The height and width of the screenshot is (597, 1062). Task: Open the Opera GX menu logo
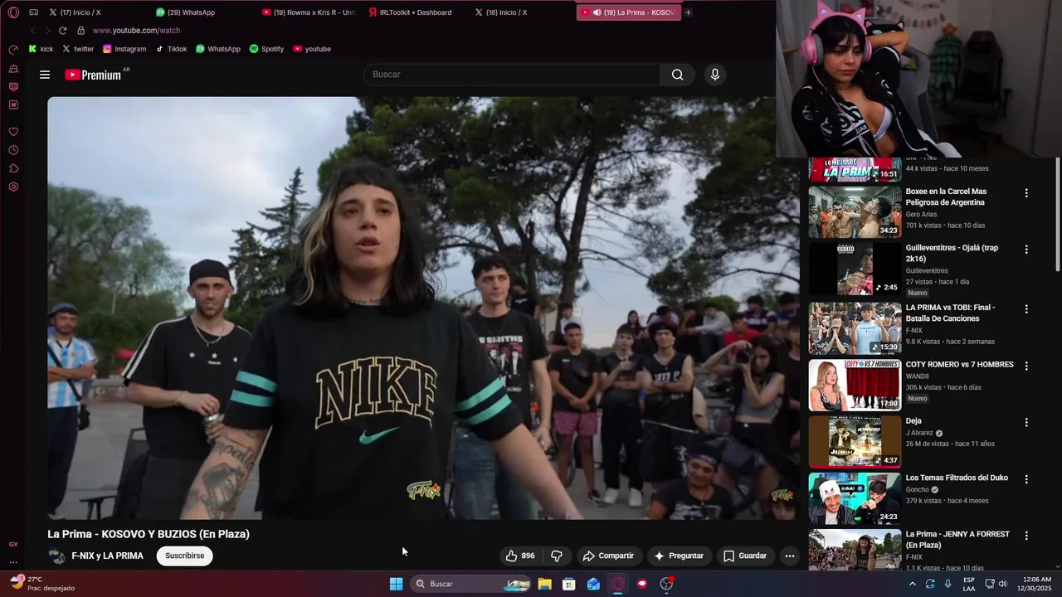click(13, 12)
